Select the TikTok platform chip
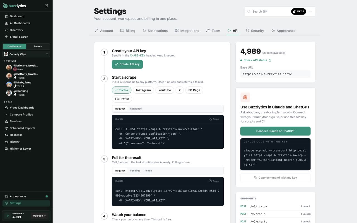Viewport: 357px width, 223px height. 122,90
